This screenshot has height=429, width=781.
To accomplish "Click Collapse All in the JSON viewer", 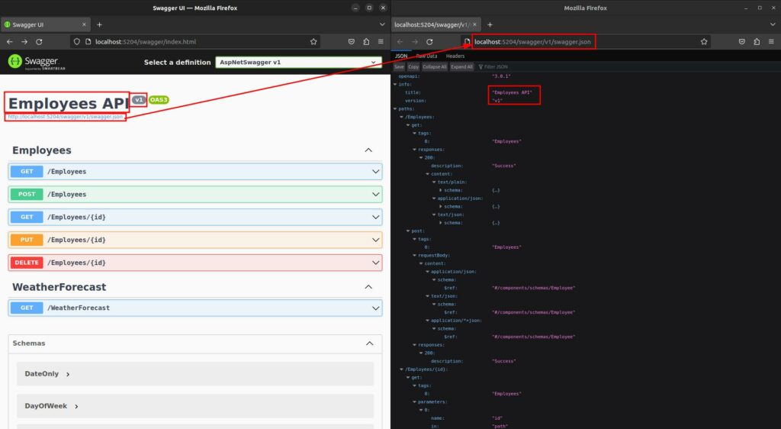I will tap(434, 66).
